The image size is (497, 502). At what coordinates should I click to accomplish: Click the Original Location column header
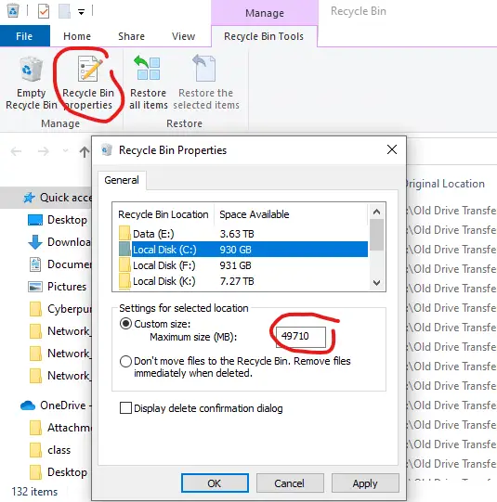point(445,184)
